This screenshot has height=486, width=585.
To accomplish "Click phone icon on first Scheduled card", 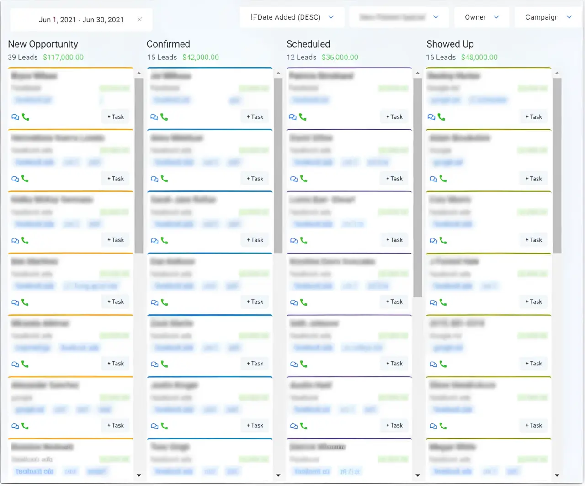I will pyautogui.click(x=303, y=117).
